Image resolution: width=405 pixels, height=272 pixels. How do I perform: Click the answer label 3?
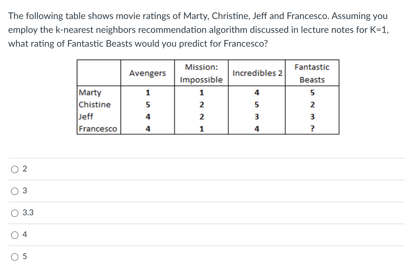[x=25, y=191]
